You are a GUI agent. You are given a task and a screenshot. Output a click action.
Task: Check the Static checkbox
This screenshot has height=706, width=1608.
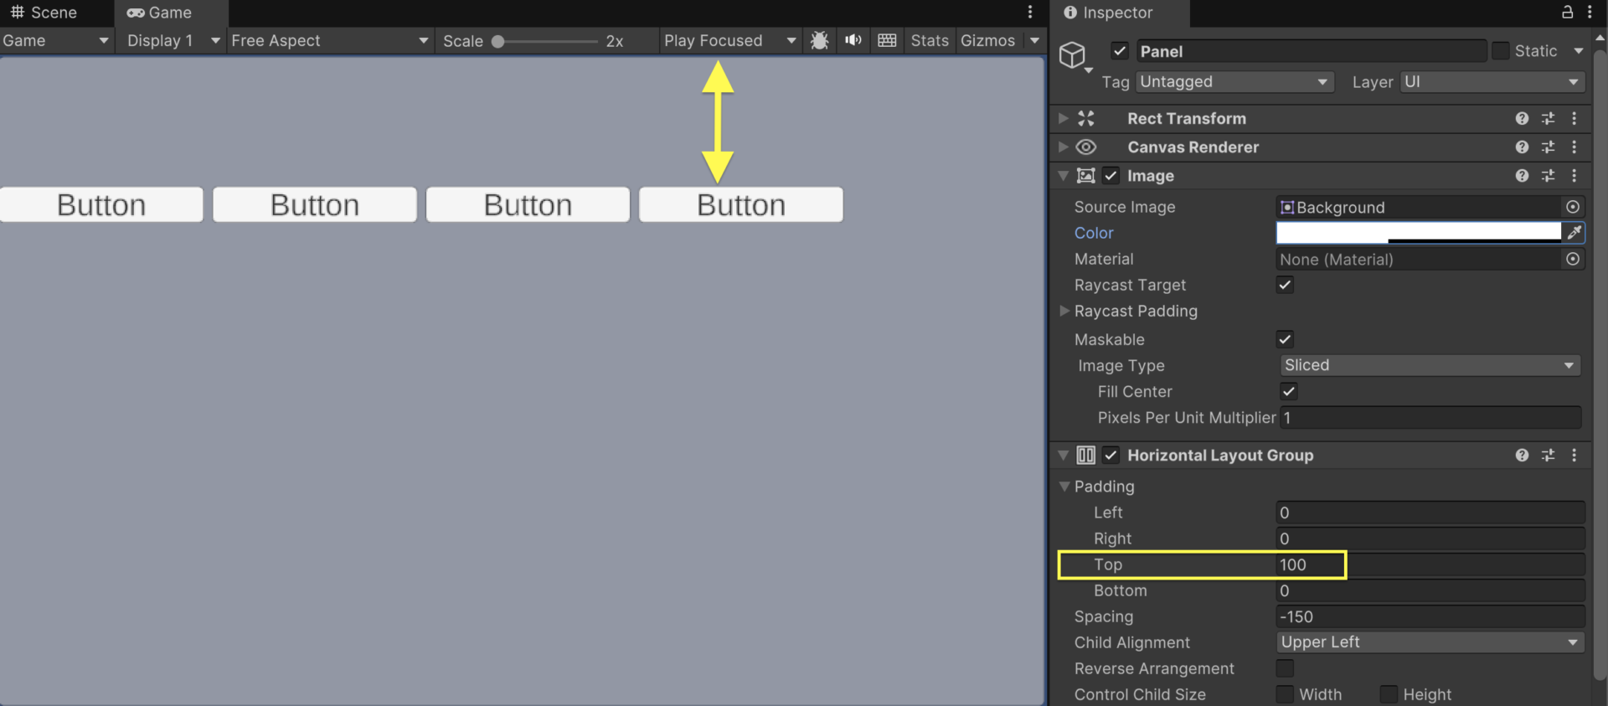(1501, 51)
